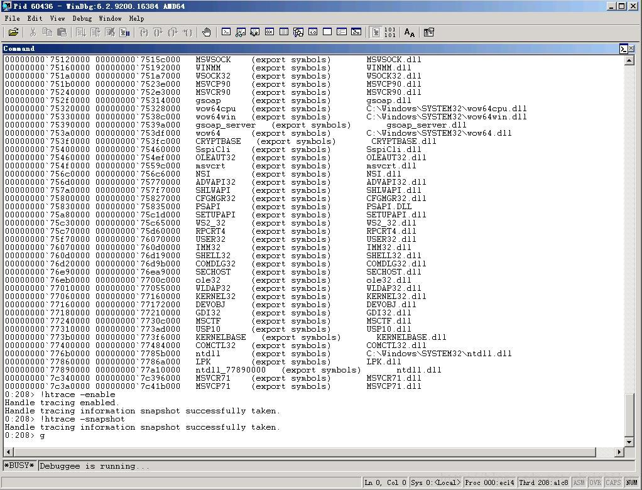Open the Memory window toolbar icon
Screen dimensions: 642x490
click(284, 32)
